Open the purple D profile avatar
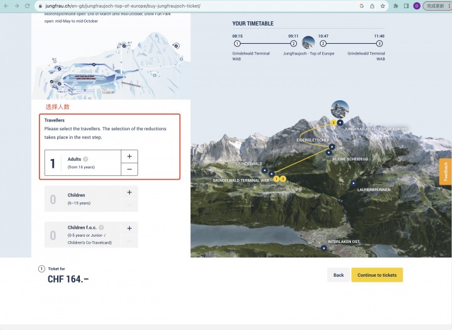Screen dimensions: 452x330 417,6
